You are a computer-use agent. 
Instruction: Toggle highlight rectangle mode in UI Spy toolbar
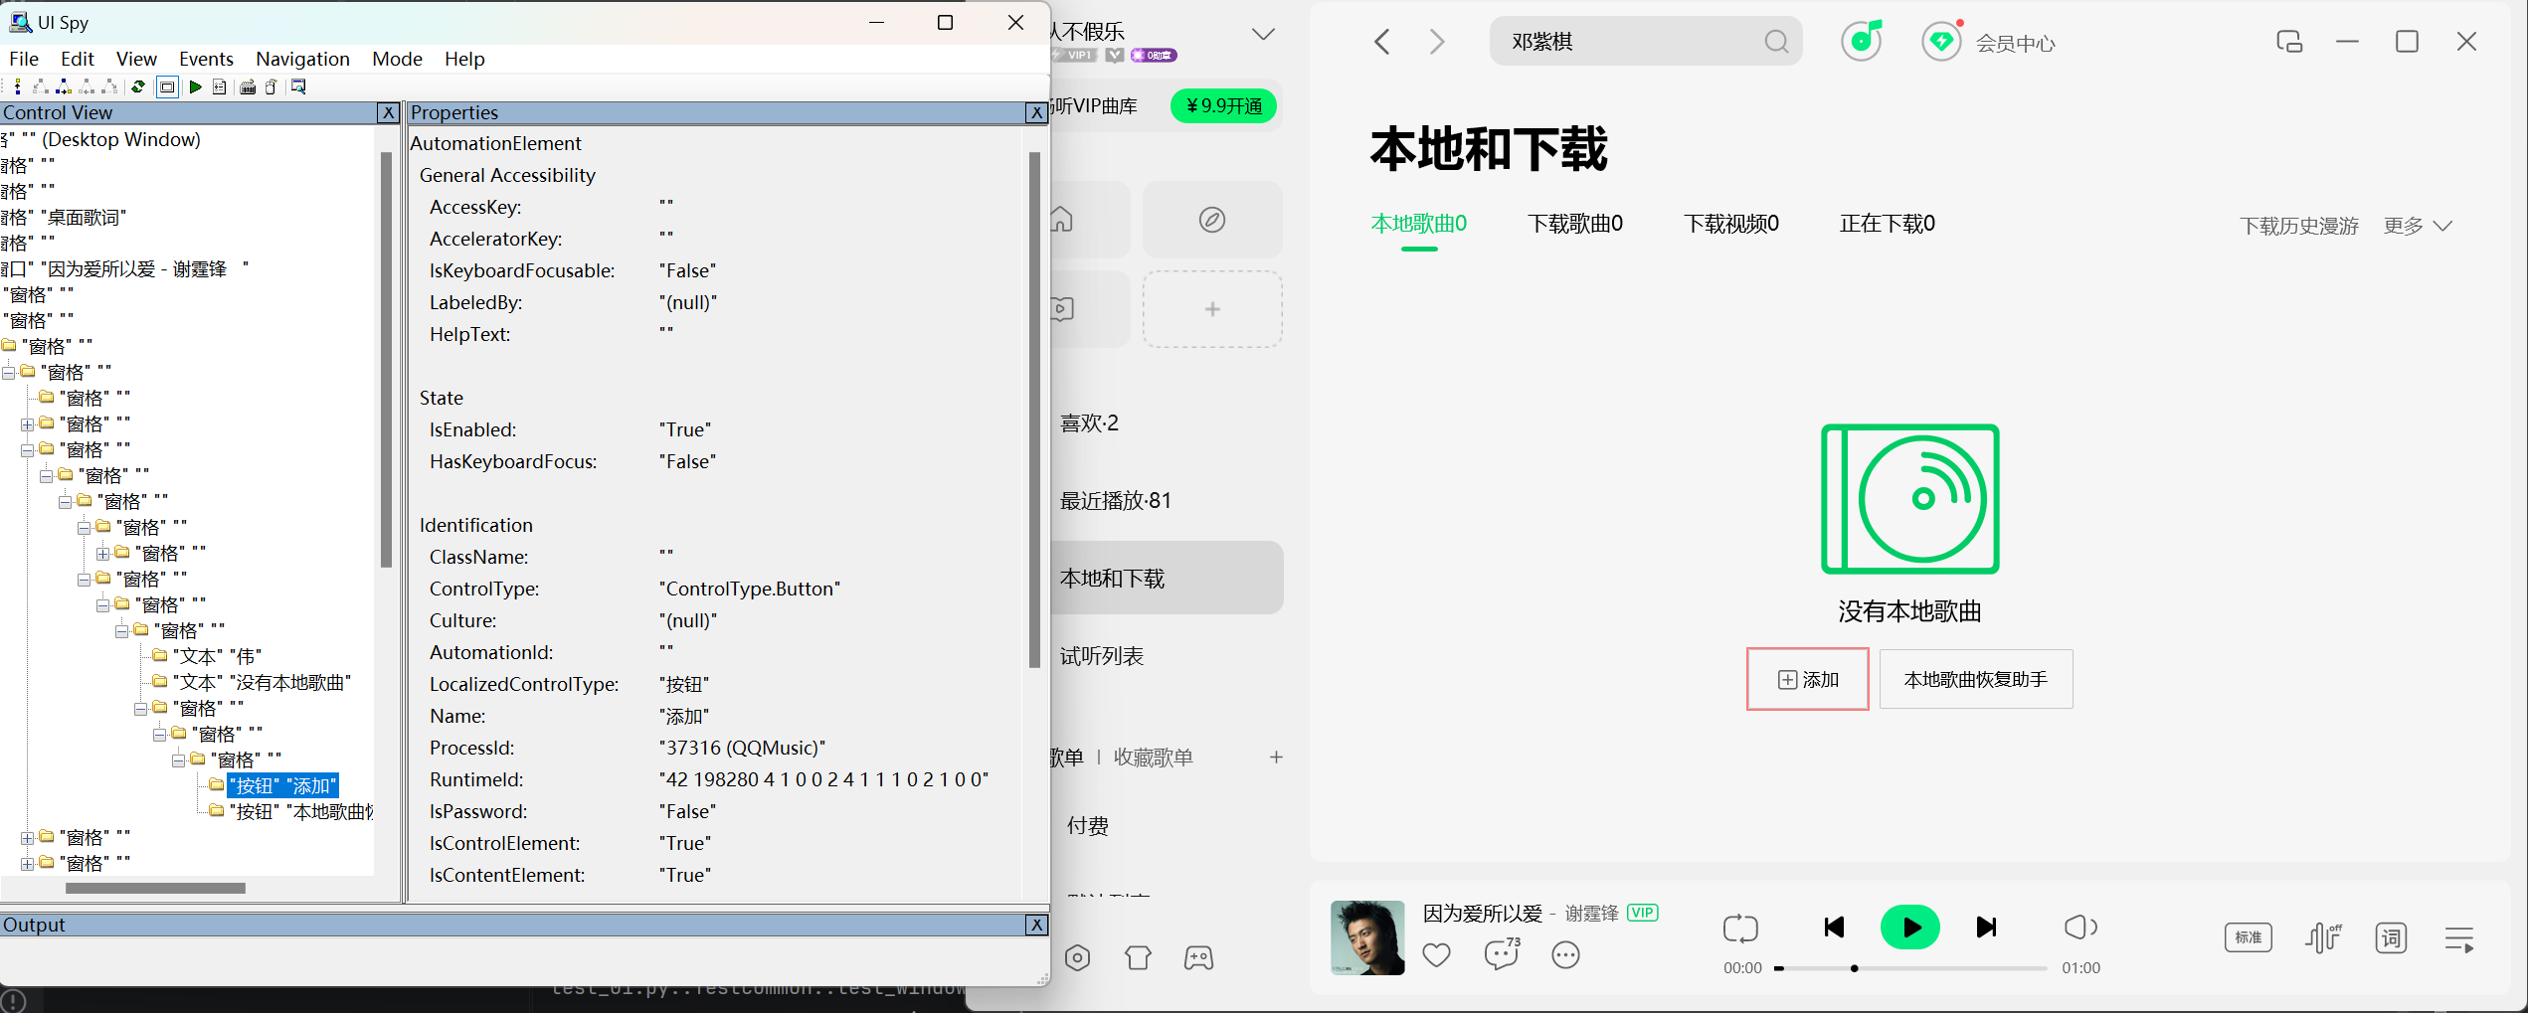point(167,86)
